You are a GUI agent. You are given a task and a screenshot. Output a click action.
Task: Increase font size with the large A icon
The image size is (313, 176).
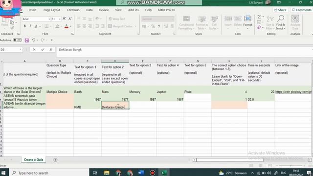64,19
